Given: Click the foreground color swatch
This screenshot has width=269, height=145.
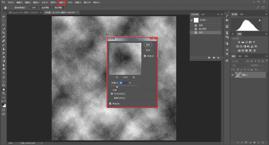Looking at the screenshot, I should click(x=3, y=104).
